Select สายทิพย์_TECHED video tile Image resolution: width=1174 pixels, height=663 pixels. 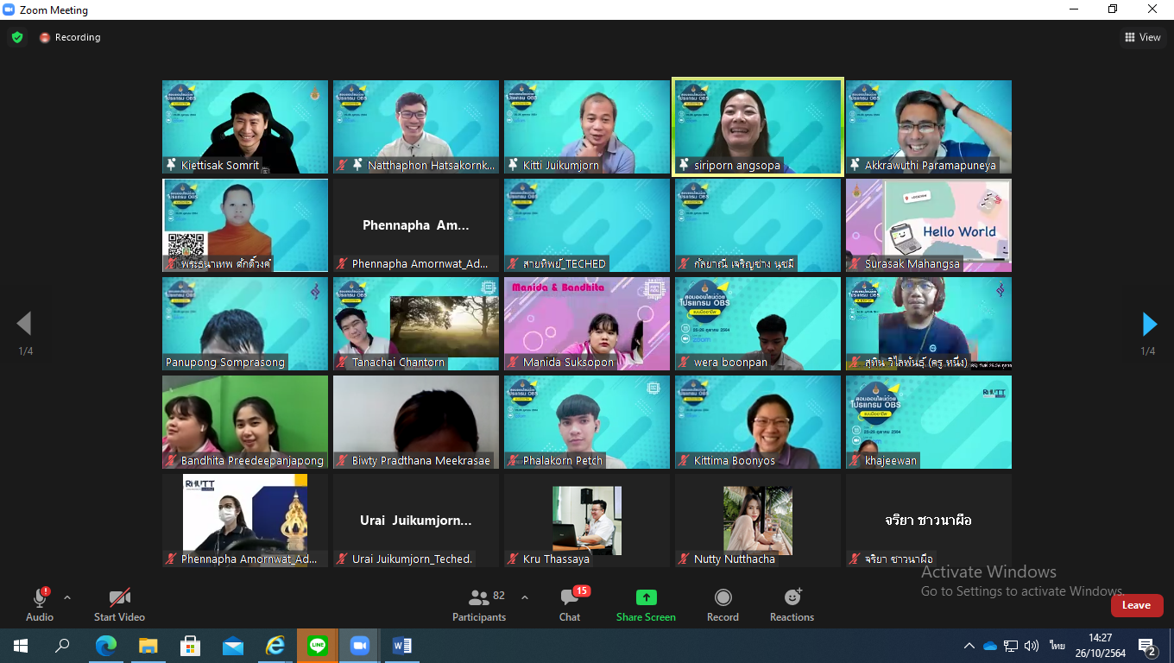587,225
